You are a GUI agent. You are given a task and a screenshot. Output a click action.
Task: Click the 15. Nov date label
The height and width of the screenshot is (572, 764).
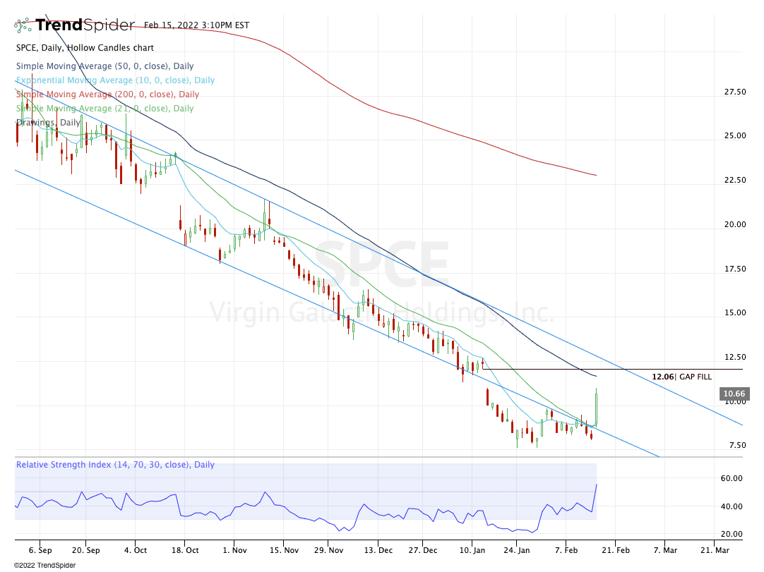click(x=284, y=550)
